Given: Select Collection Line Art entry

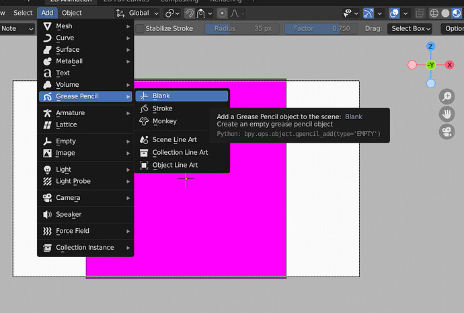Looking at the screenshot, I should point(182,153).
